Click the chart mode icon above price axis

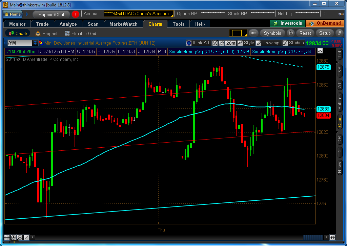(x=320, y=51)
